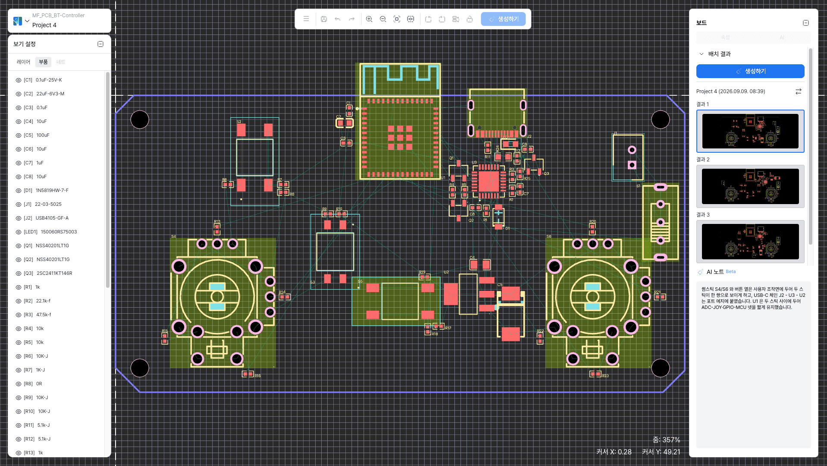Switch to the 네트 tab
Screen dimensions: 827x466
(x=60, y=62)
